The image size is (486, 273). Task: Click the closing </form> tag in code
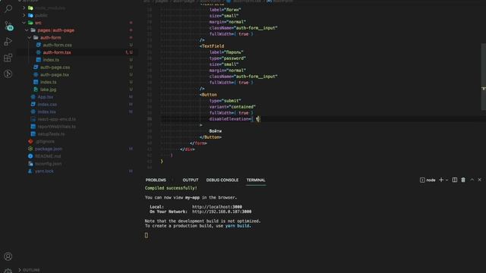coord(198,143)
